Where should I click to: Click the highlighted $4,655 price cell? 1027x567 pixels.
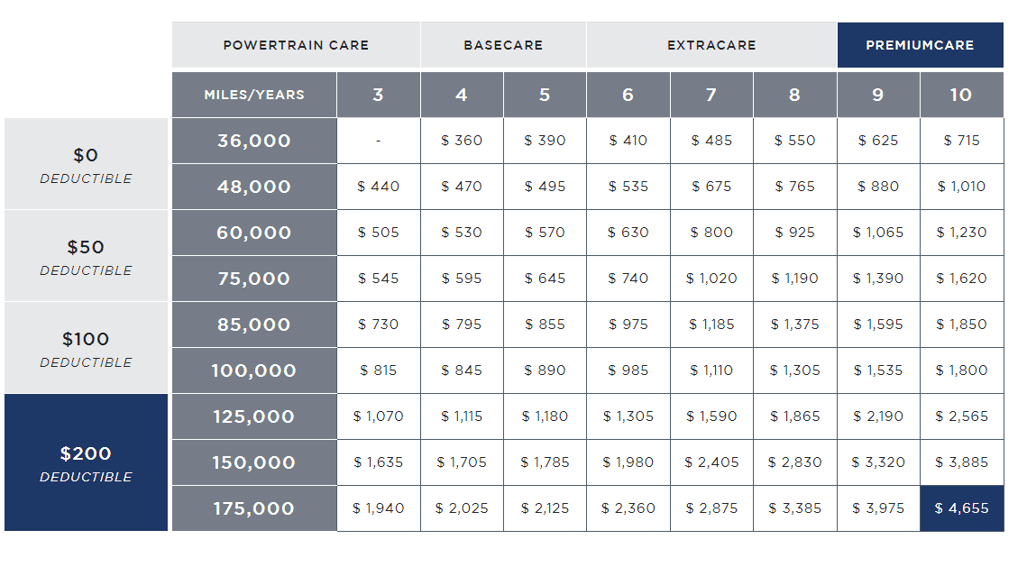[961, 508]
